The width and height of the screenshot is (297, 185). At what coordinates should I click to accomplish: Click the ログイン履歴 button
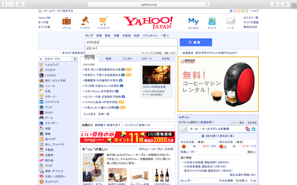tap(237, 123)
